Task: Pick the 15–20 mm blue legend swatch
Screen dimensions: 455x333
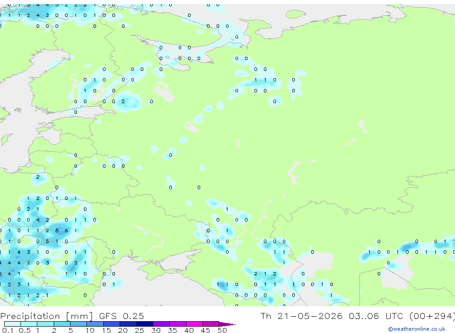Action: [x=111, y=324]
